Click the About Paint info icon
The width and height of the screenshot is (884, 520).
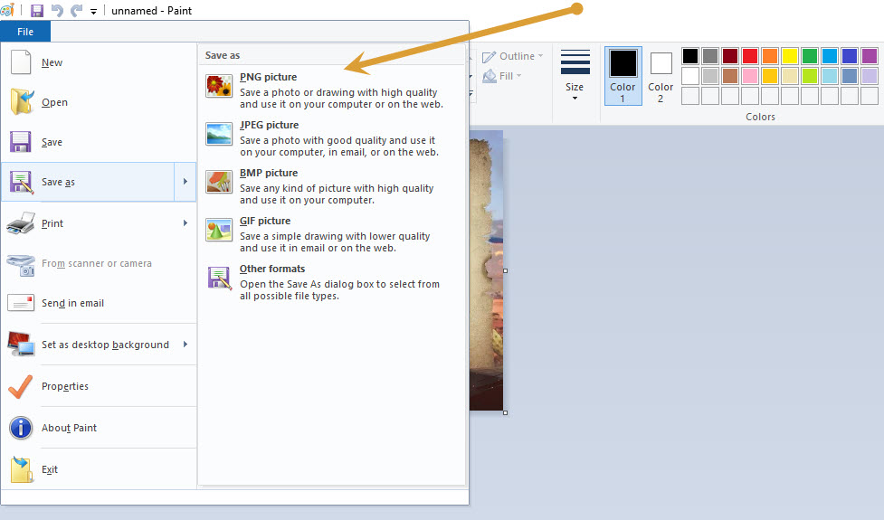point(21,428)
